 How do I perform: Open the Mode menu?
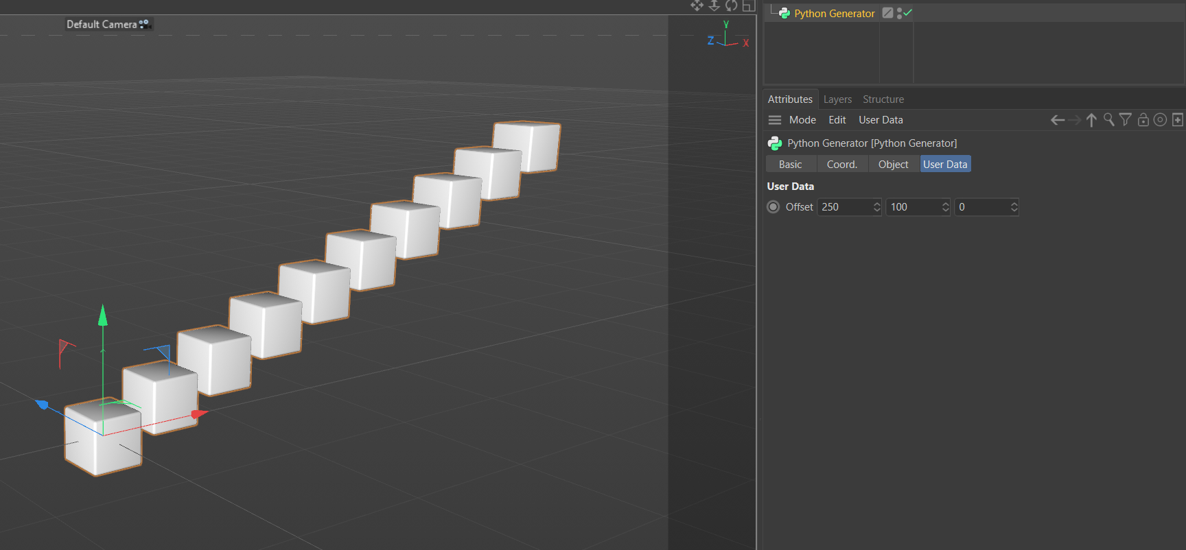pyautogui.click(x=802, y=120)
